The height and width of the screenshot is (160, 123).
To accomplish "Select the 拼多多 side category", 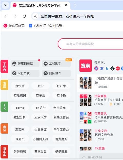I will pyautogui.click(x=4, y=152).
